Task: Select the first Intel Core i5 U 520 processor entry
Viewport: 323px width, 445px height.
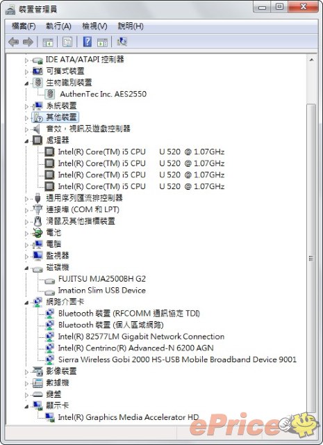Action: point(141,152)
